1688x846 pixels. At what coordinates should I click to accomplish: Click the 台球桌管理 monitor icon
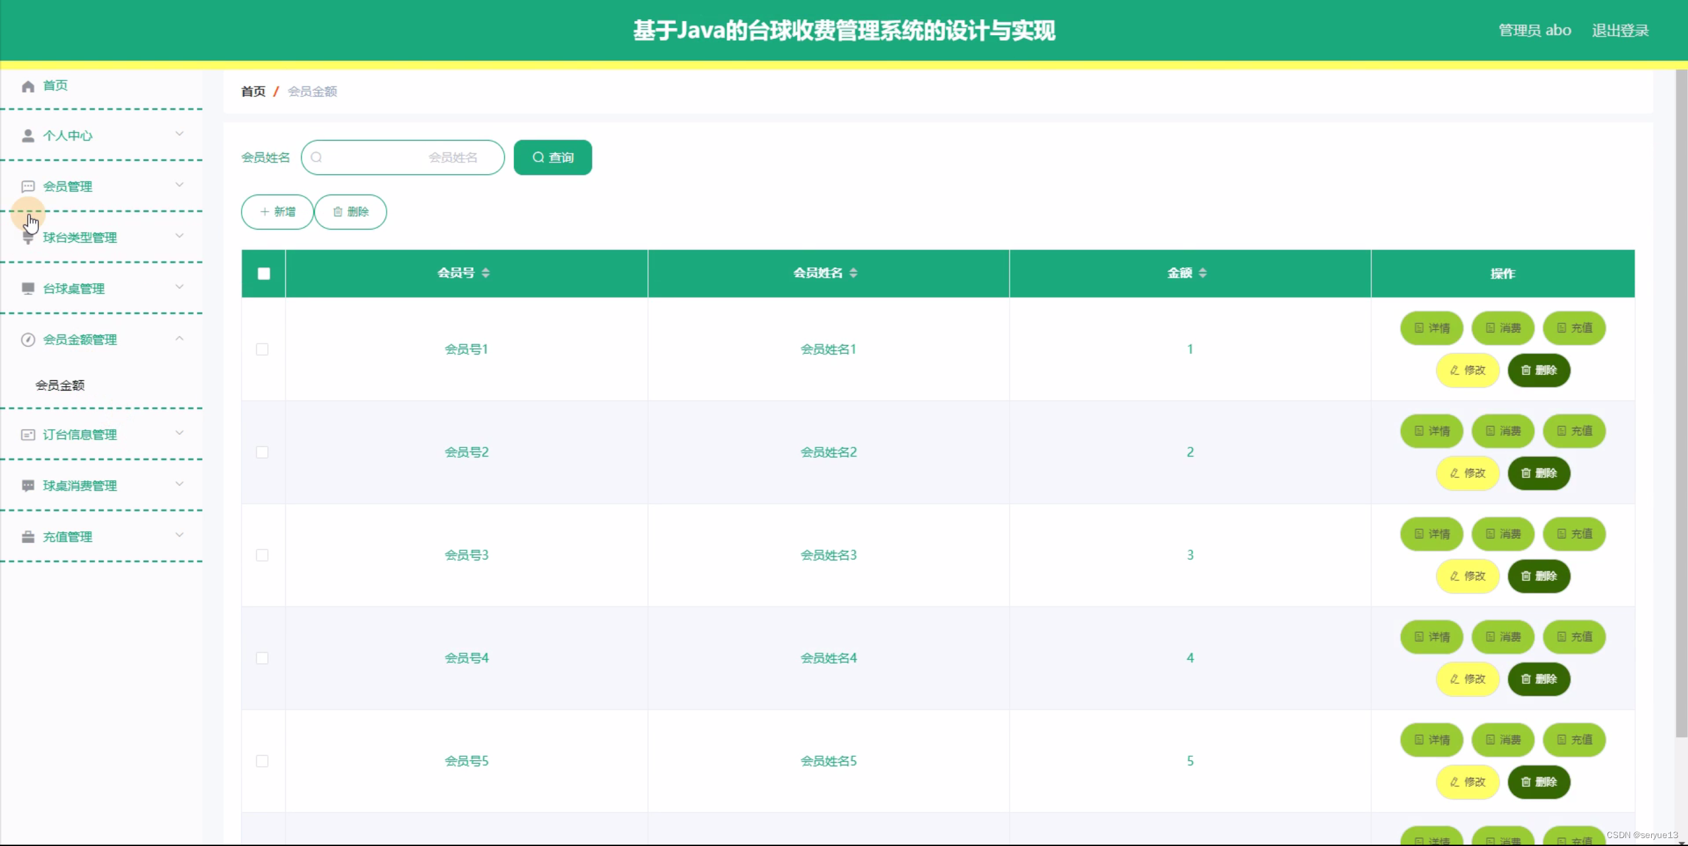(x=28, y=288)
